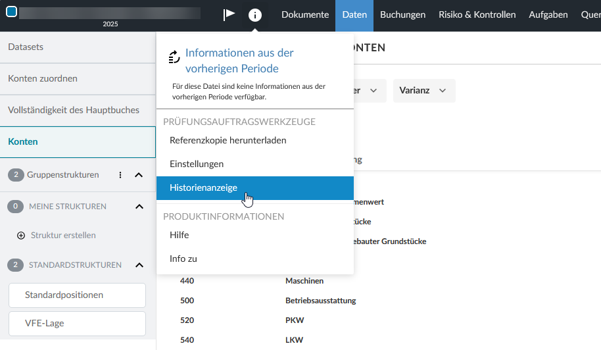
Task: Collapse the MEINE STRUKTUREN section
Action: pos(139,207)
